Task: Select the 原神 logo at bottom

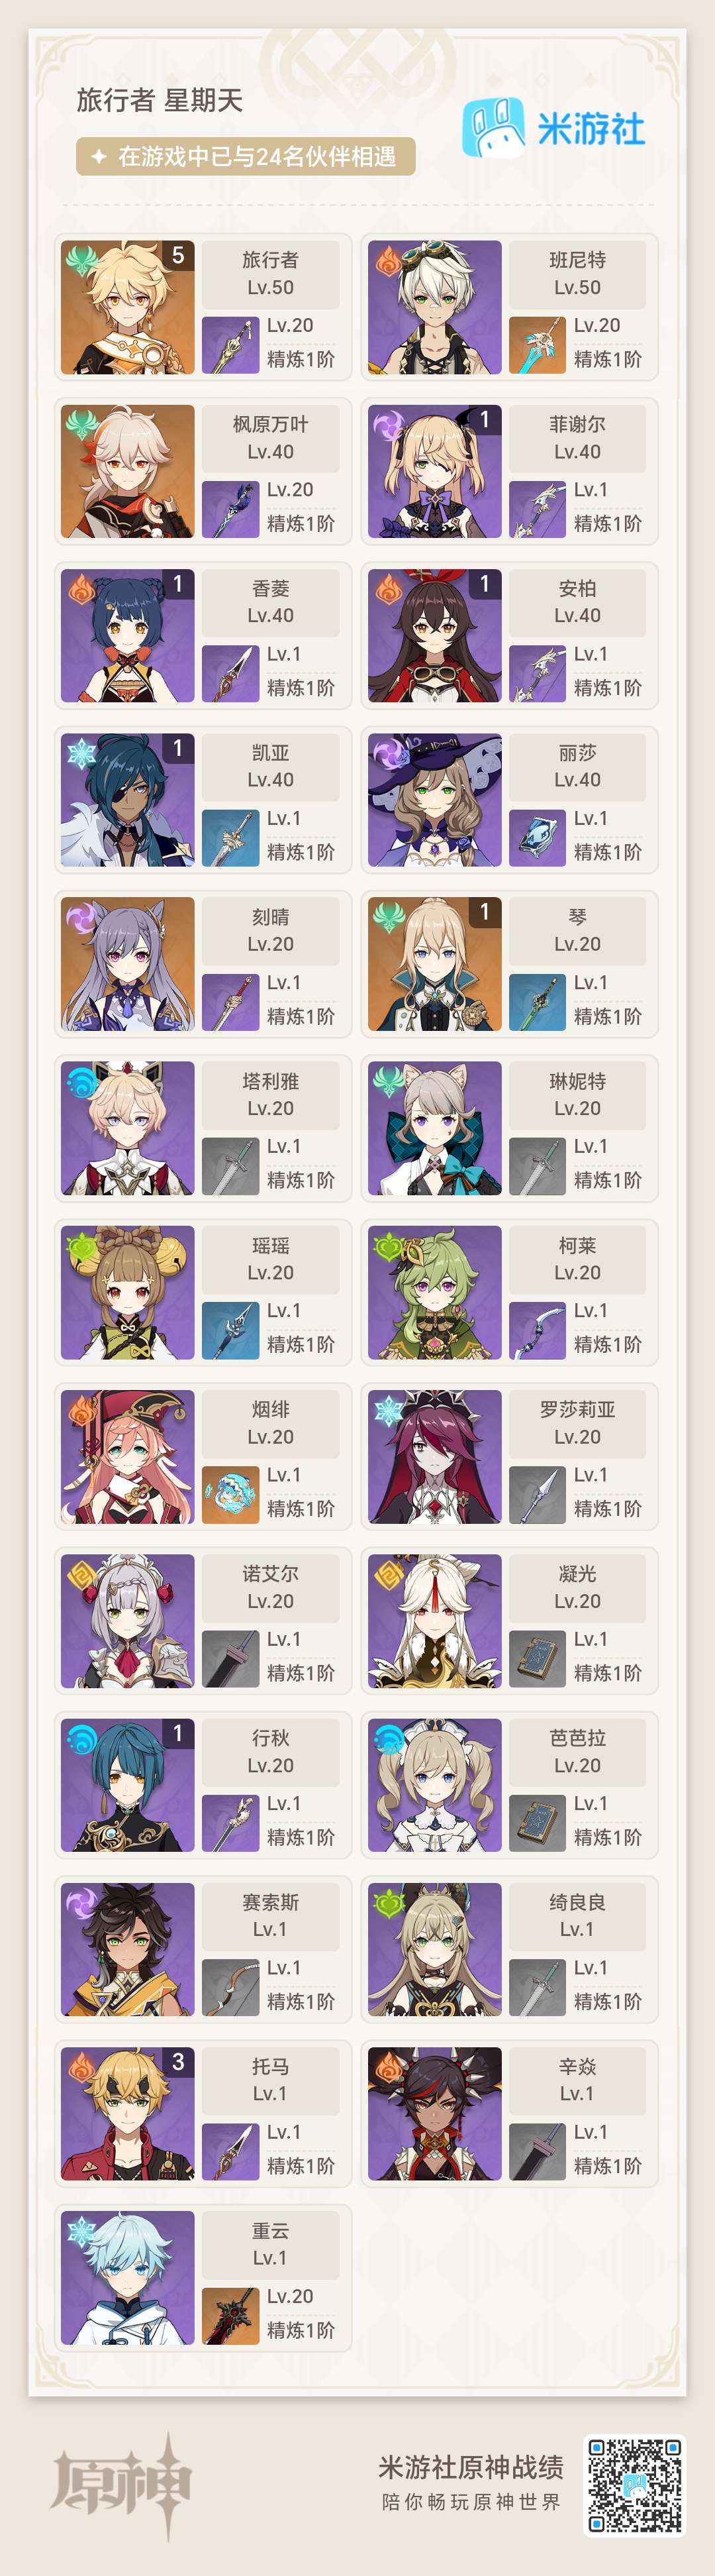Action: point(121,2486)
